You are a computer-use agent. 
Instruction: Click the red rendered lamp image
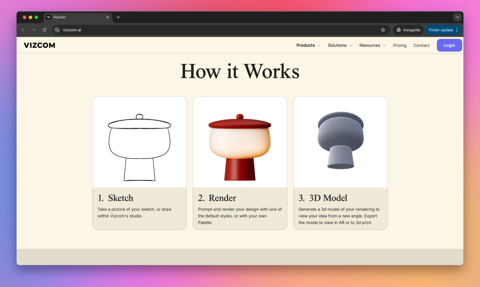point(240,147)
